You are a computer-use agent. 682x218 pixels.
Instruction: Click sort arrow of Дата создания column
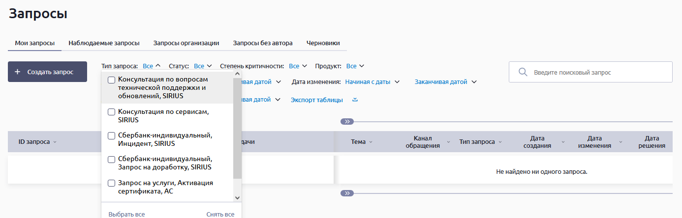point(560,142)
